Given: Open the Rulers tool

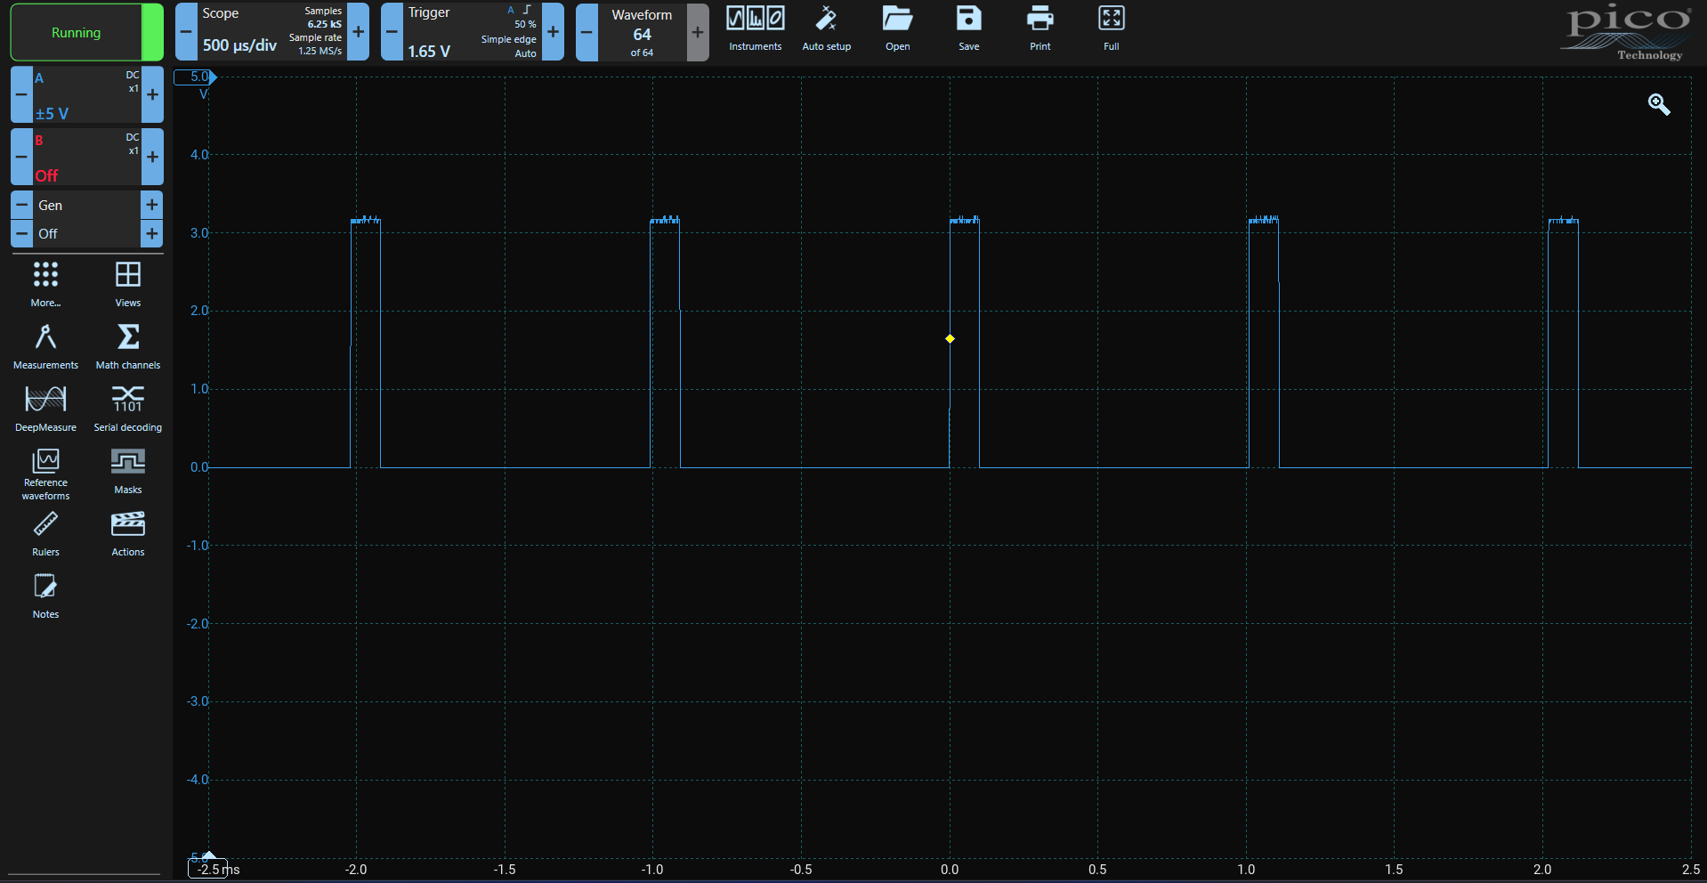Looking at the screenshot, I should [45, 533].
